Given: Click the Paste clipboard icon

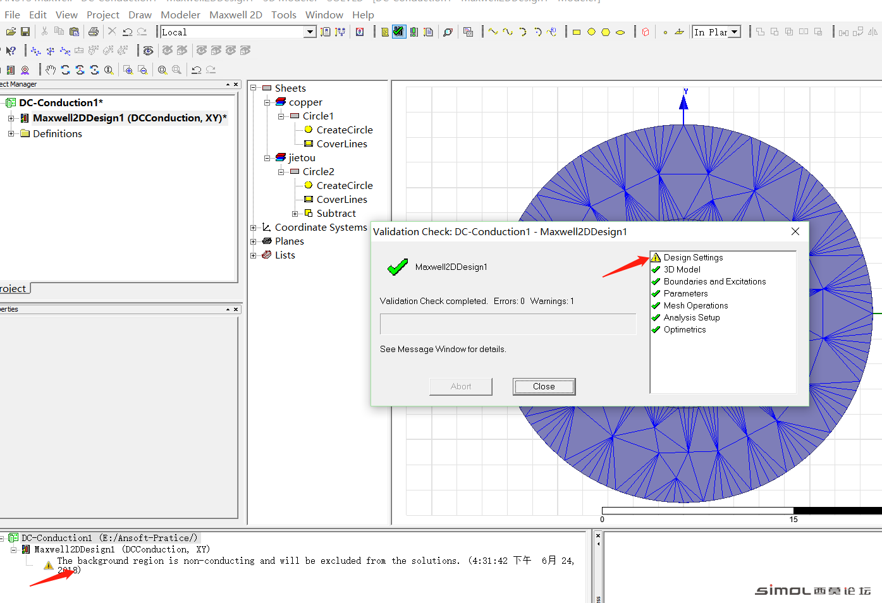Looking at the screenshot, I should tap(75, 32).
